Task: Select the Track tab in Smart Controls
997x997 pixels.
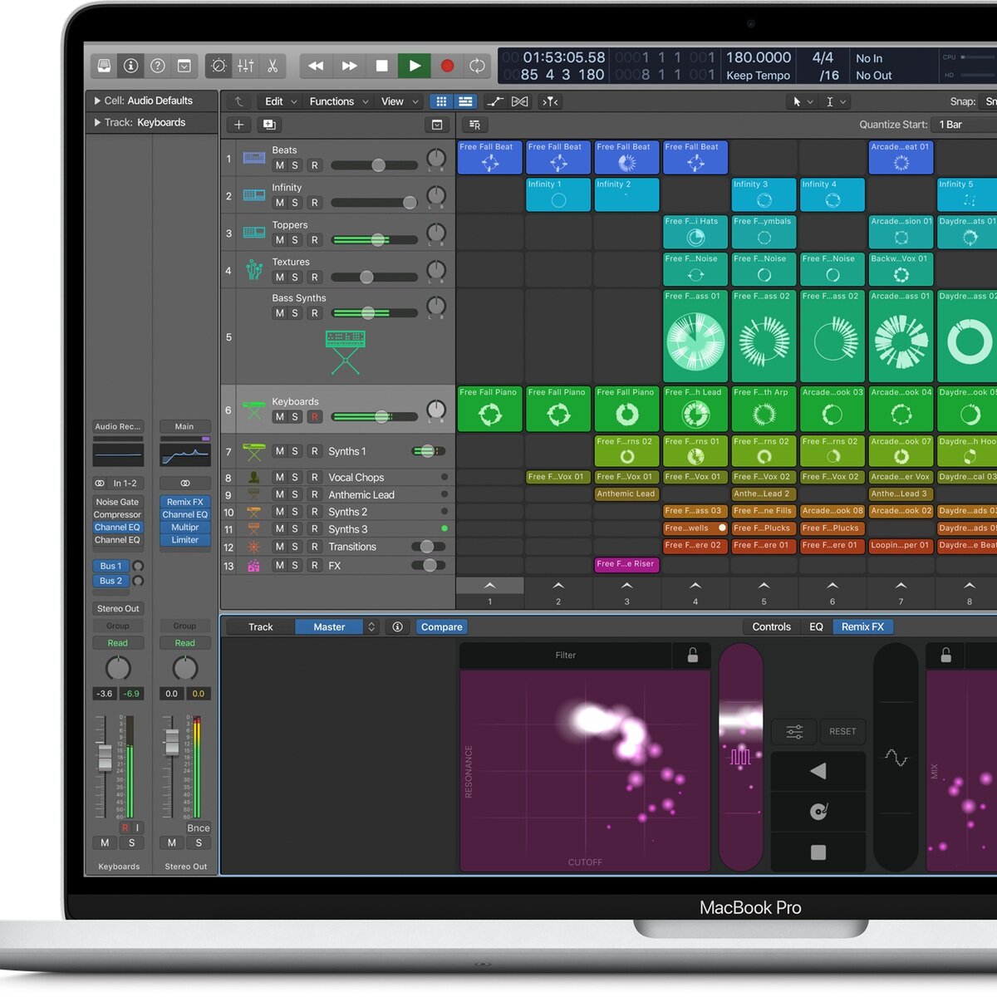Action: coord(261,627)
